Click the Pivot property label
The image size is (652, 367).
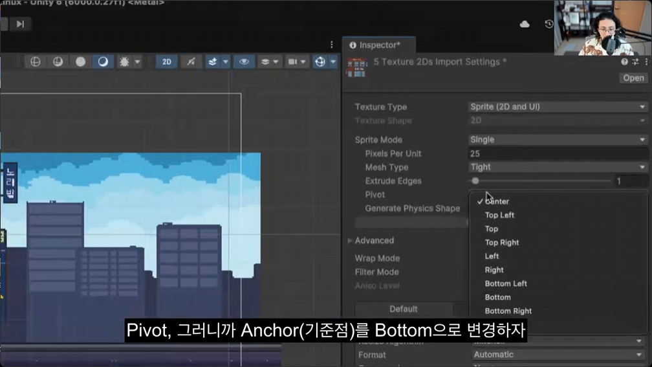click(375, 195)
